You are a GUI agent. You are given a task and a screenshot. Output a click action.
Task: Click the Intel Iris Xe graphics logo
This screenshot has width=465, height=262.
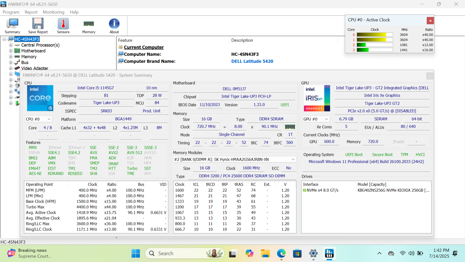(x=317, y=98)
